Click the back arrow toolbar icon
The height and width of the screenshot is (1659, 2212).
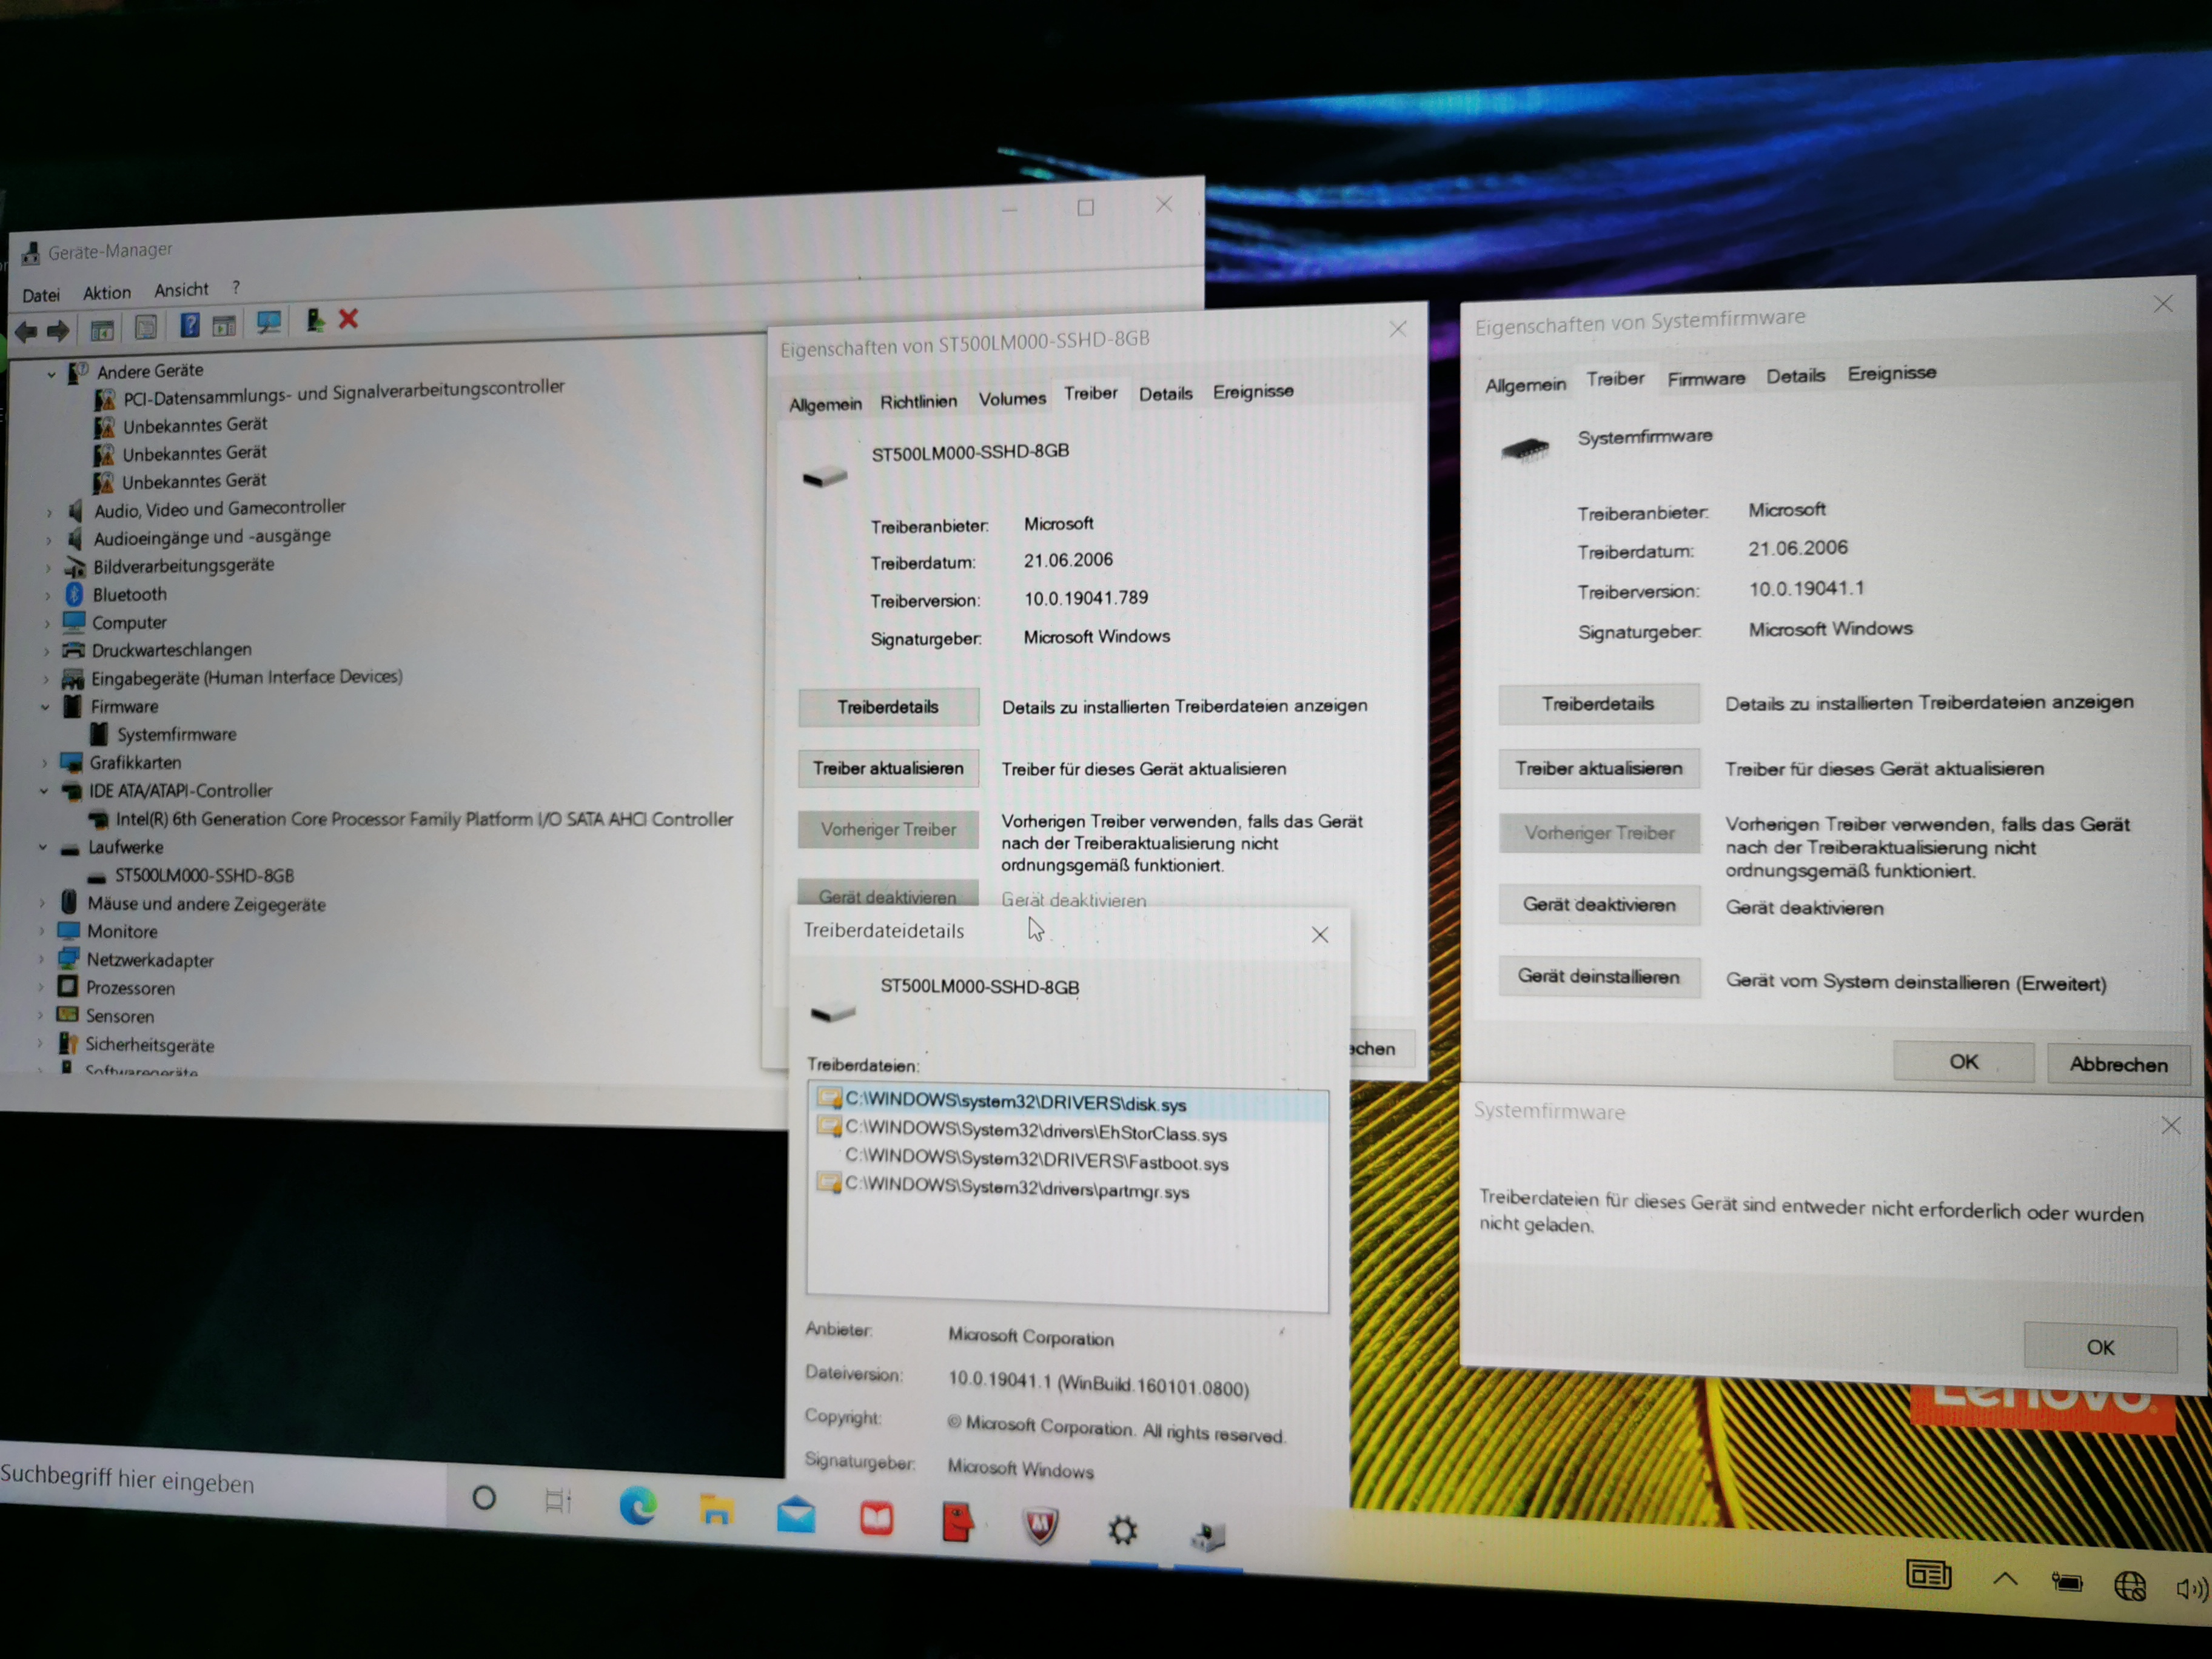[27, 331]
